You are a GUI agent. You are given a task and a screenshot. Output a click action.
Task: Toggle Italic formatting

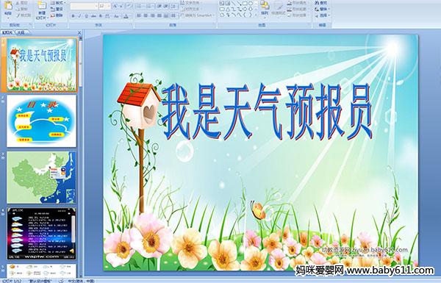tap(79, 16)
